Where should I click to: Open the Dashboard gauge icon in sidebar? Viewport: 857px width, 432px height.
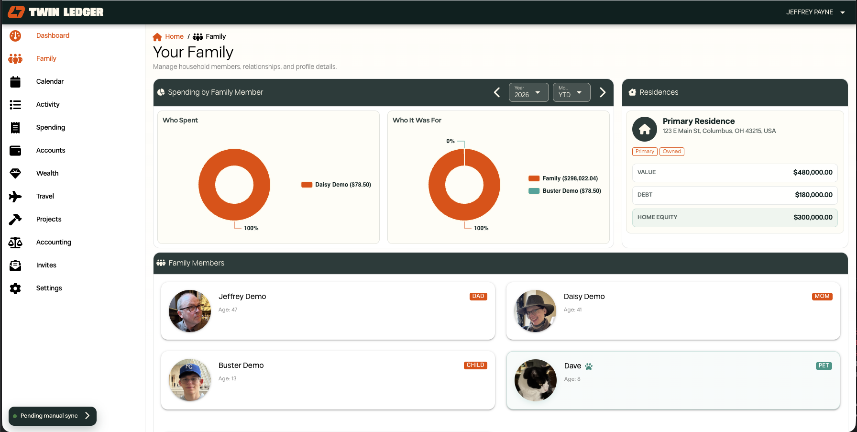[x=15, y=35]
